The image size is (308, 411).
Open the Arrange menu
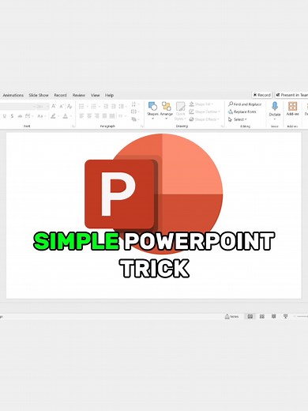[x=166, y=111]
